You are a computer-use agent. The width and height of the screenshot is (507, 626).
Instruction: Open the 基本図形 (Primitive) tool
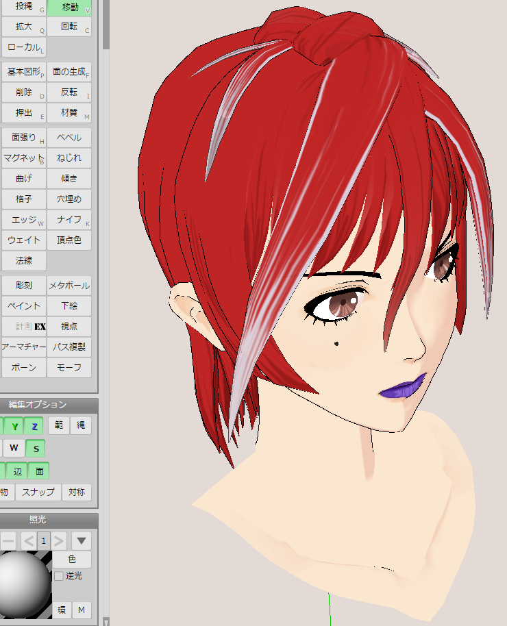(x=23, y=72)
